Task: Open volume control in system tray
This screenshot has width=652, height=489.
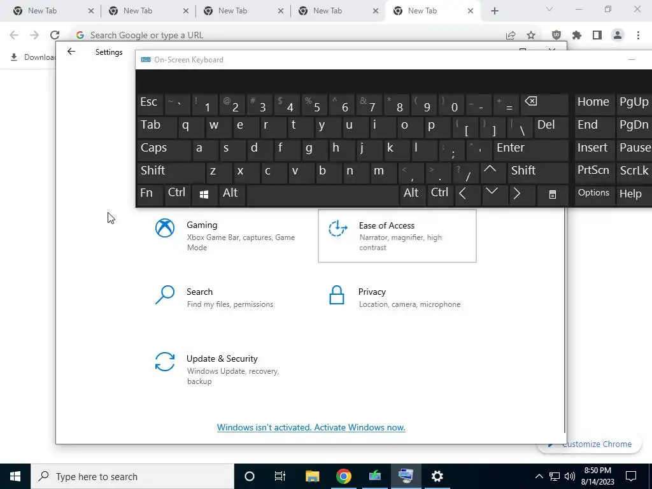Action: 570,476
